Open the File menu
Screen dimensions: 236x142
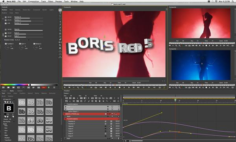coord(19,1)
